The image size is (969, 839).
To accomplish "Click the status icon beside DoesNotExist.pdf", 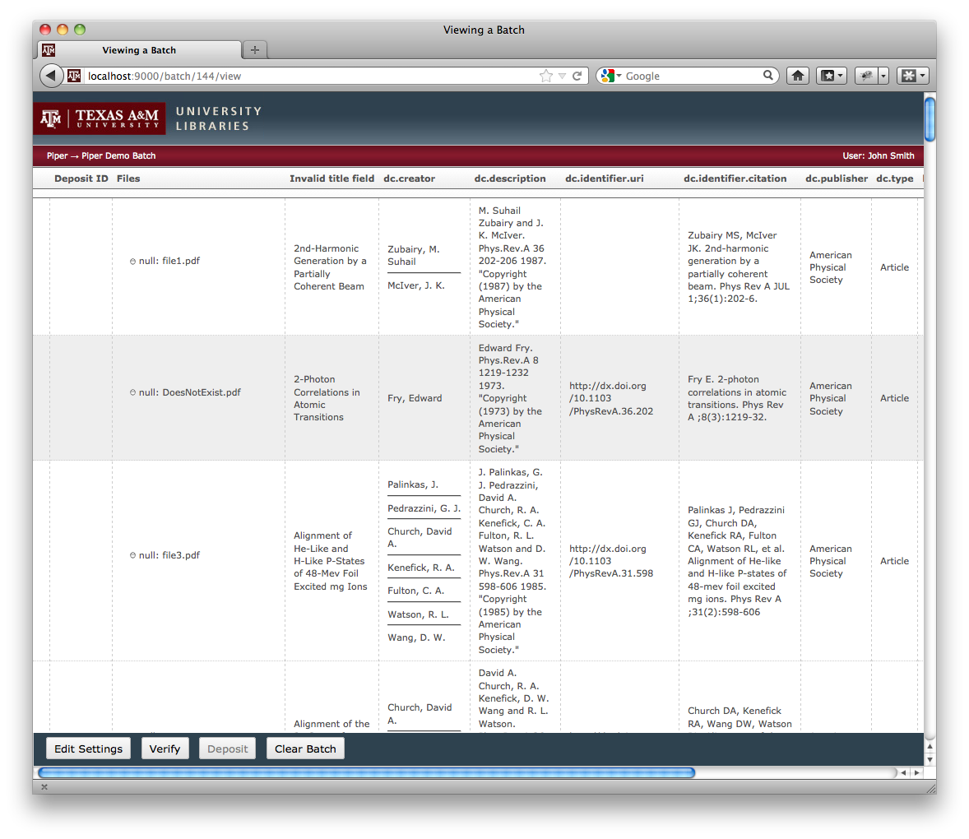I will click(x=132, y=392).
